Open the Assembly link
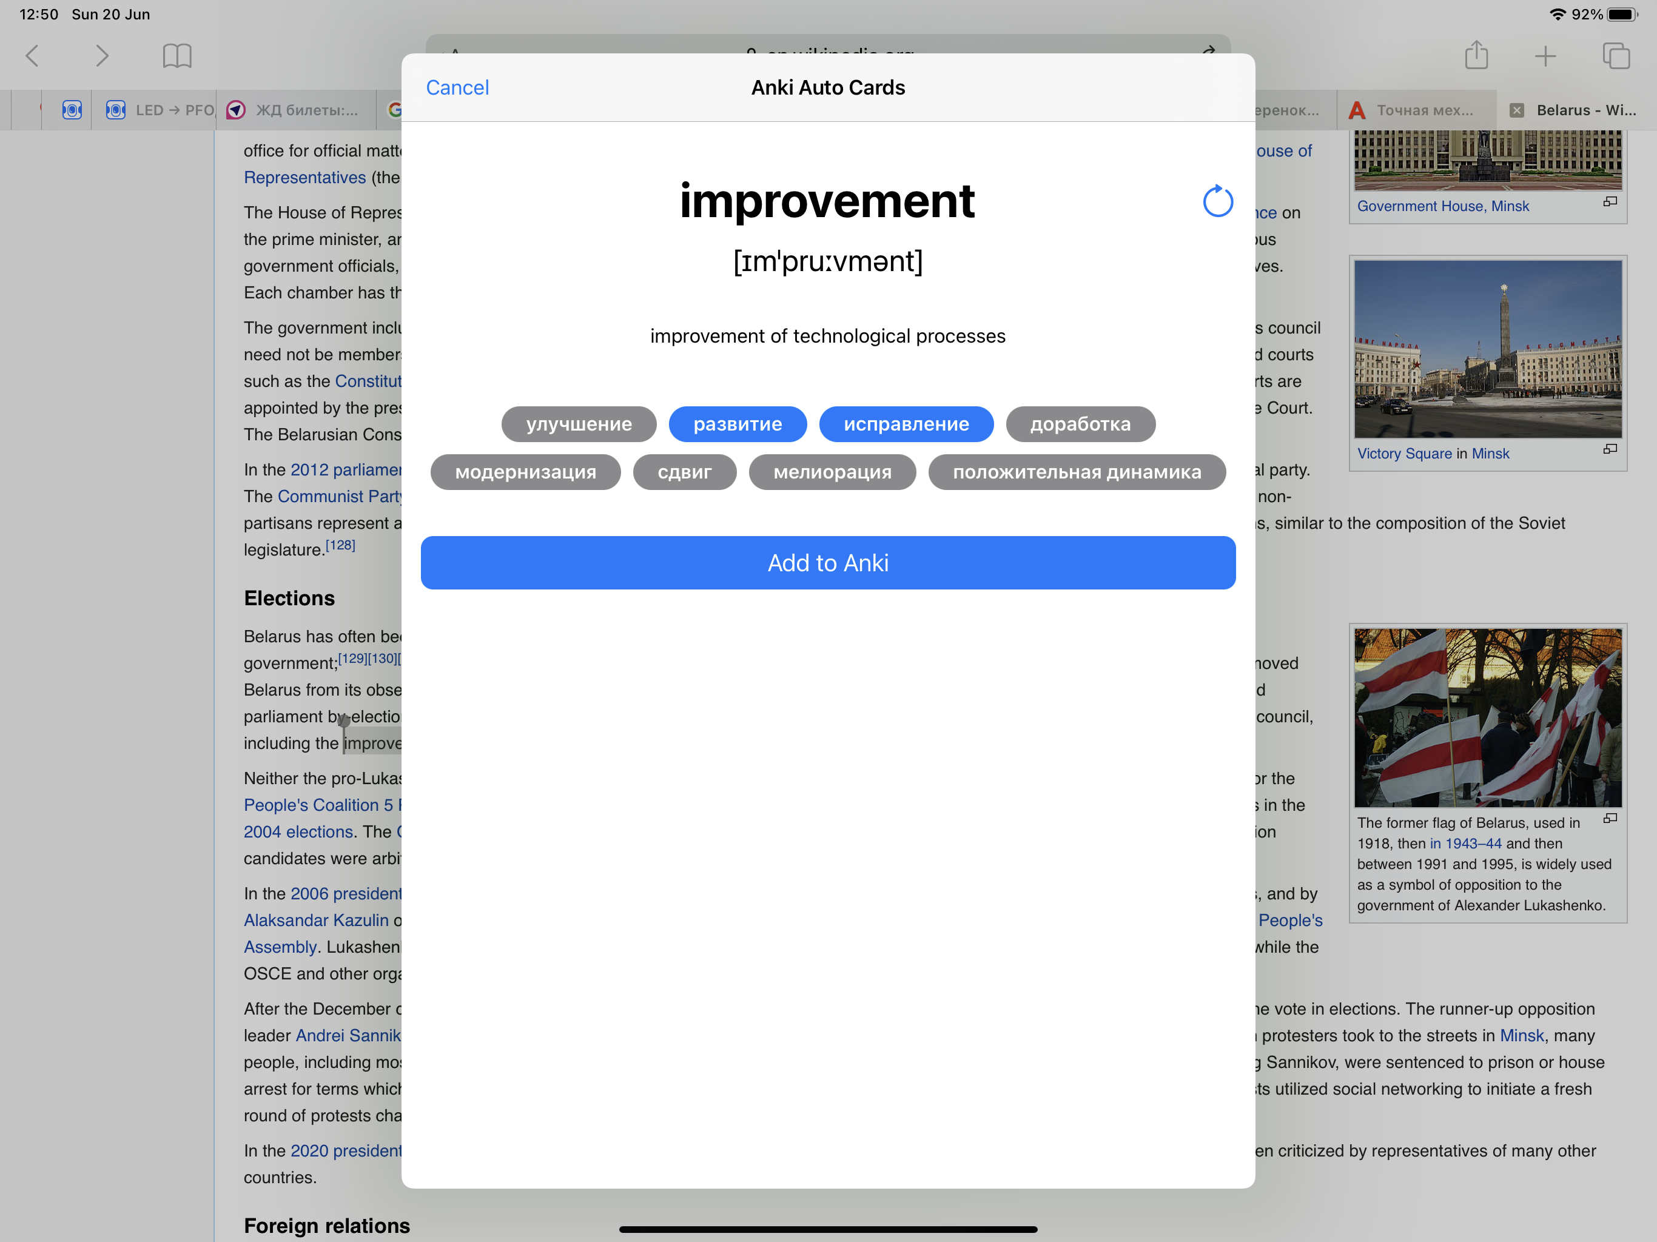Image resolution: width=1657 pixels, height=1242 pixels. [x=280, y=947]
